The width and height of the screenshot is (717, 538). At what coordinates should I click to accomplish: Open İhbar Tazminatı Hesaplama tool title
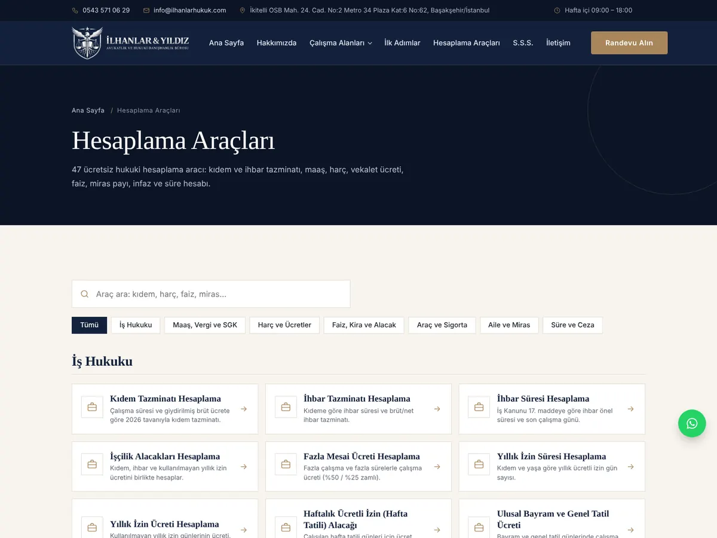357,399
